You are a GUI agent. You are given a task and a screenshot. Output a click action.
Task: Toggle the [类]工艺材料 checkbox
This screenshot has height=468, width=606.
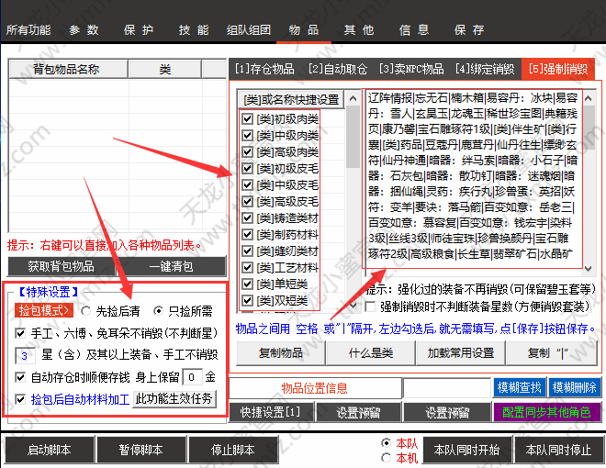(x=247, y=267)
